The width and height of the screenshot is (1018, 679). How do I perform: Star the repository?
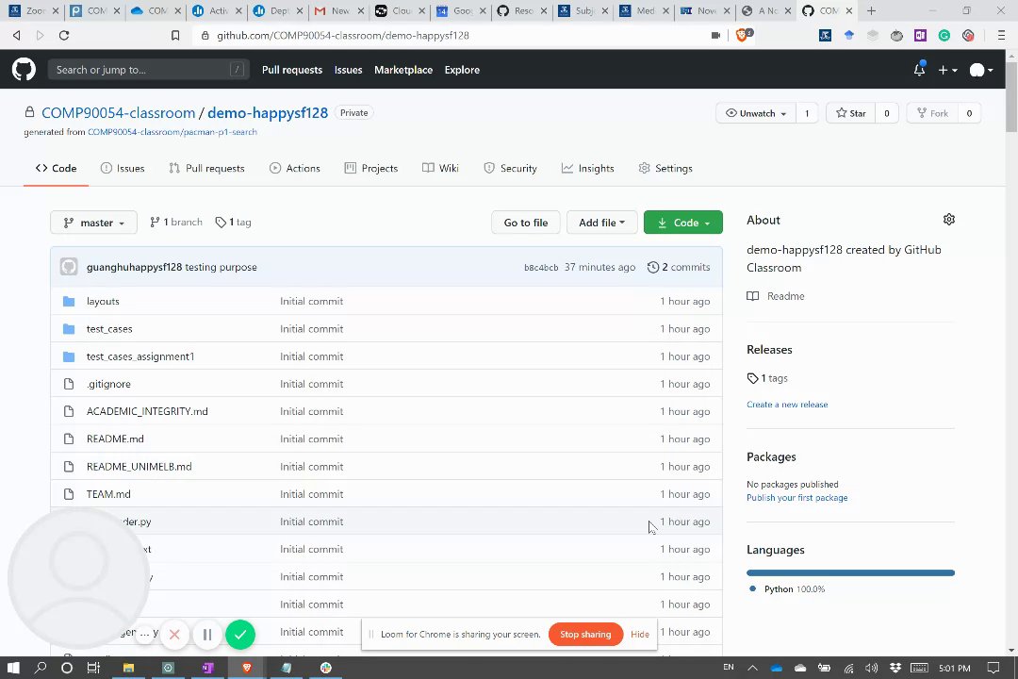click(x=850, y=113)
